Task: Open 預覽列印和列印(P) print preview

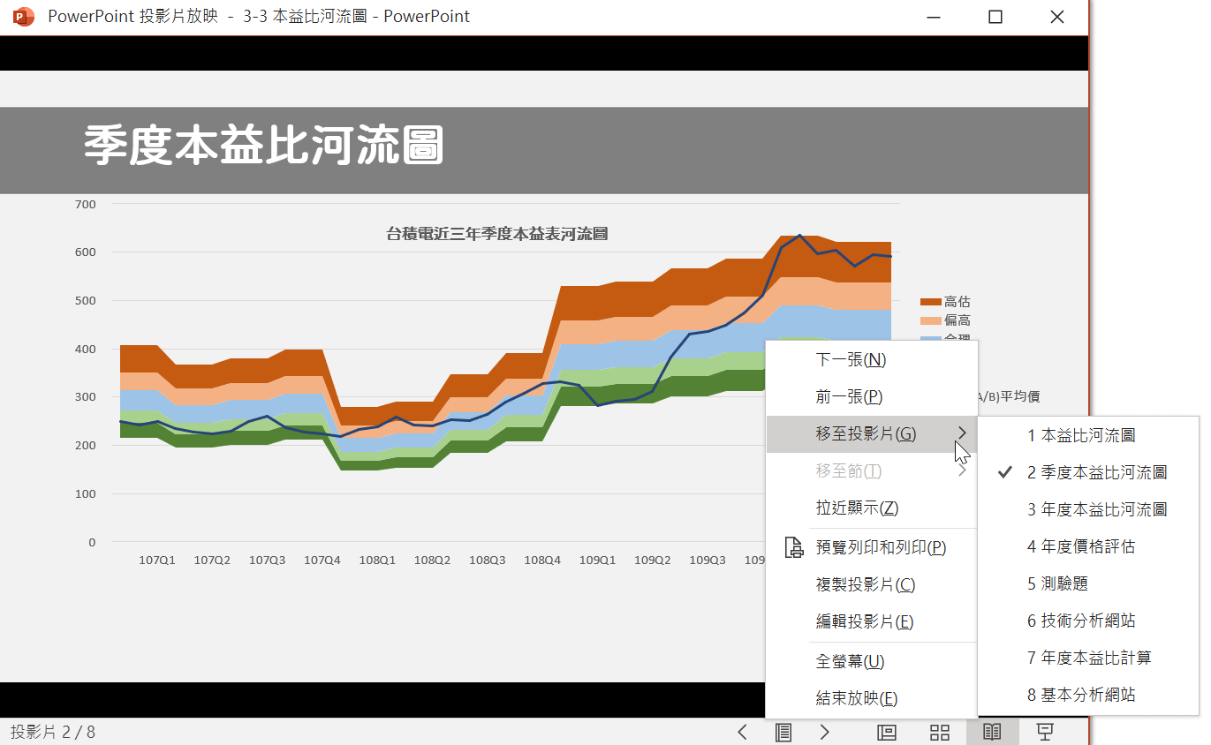Action: 872,547
